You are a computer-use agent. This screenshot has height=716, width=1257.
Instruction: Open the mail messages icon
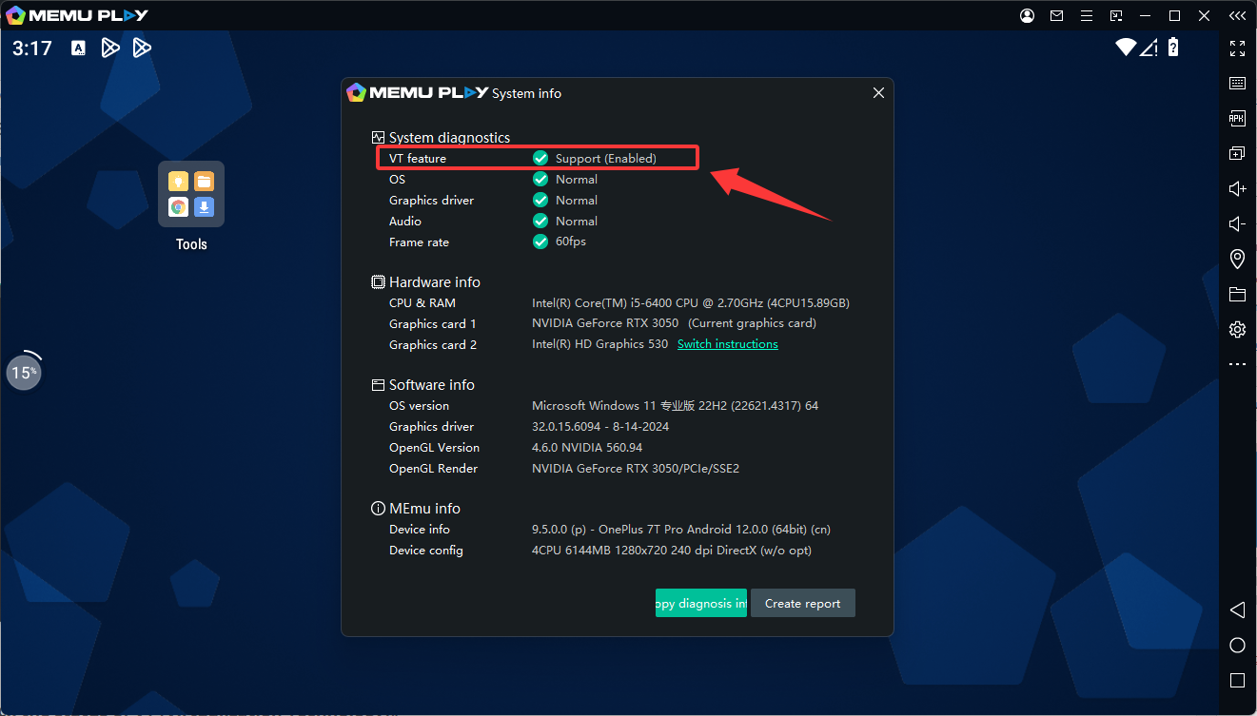1056,15
